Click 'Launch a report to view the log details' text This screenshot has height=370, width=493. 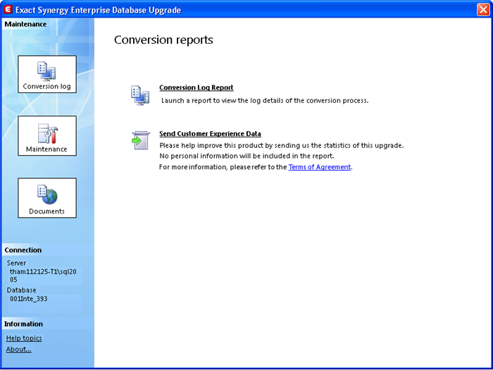pos(265,101)
